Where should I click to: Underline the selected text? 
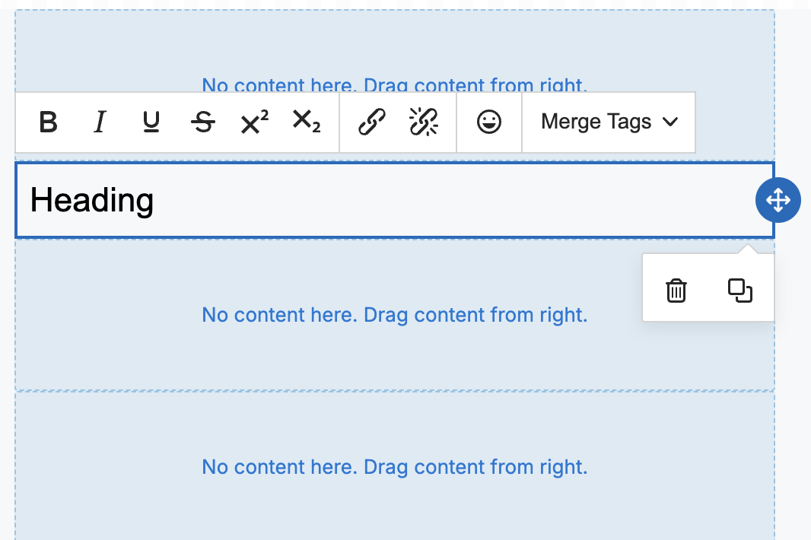point(151,122)
